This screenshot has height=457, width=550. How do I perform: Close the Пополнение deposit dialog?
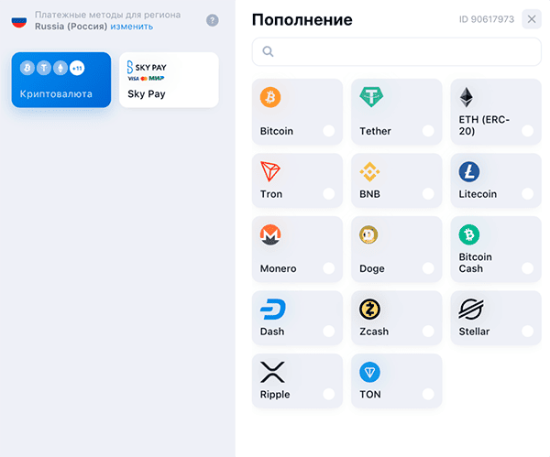(x=532, y=19)
